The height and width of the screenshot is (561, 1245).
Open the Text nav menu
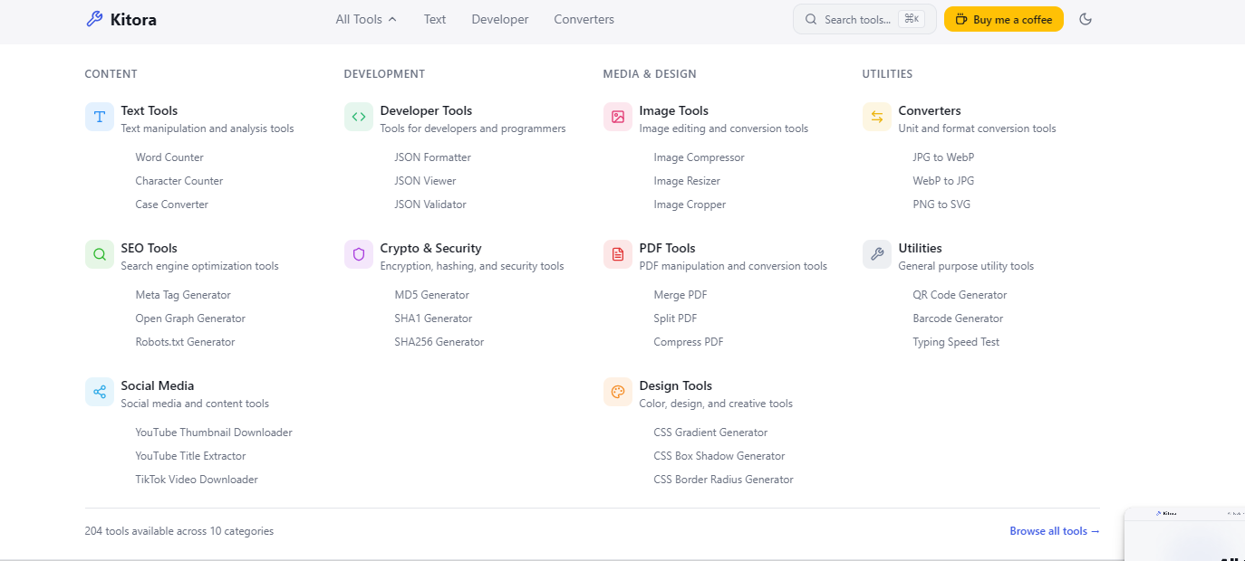(x=435, y=19)
